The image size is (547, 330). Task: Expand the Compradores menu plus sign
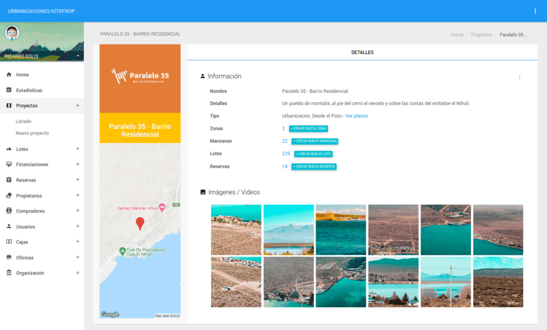click(x=78, y=210)
